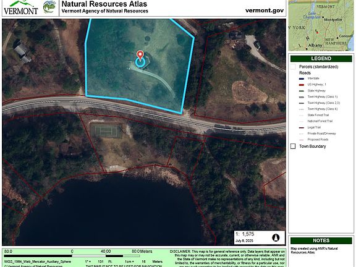The width and height of the screenshot is (356, 267).
Task: Click the 80.0 Meters scale label
Action: coord(142,252)
